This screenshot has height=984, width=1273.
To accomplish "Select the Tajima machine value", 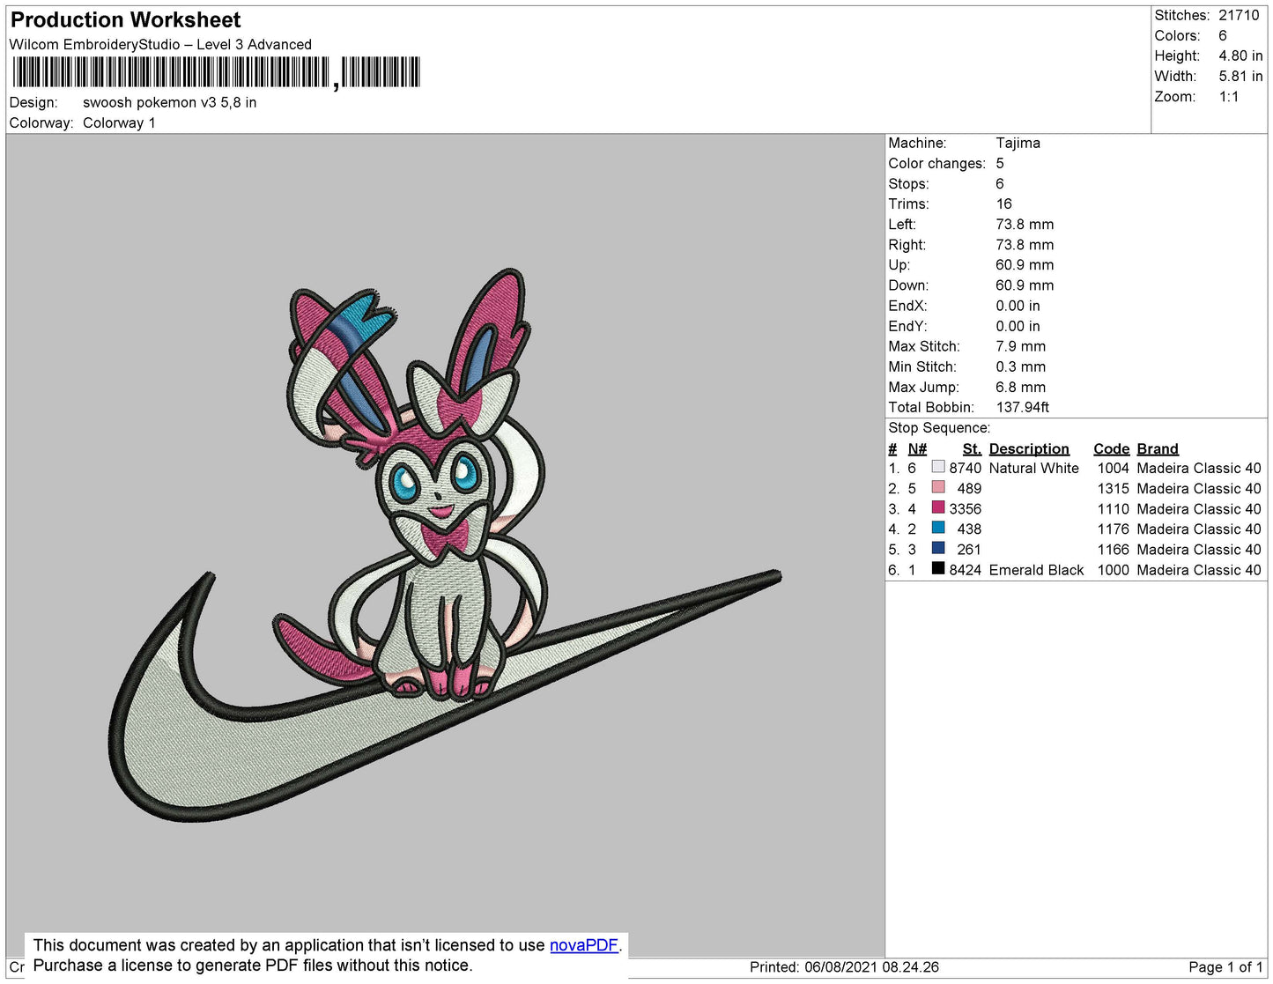I will click(x=1018, y=143).
